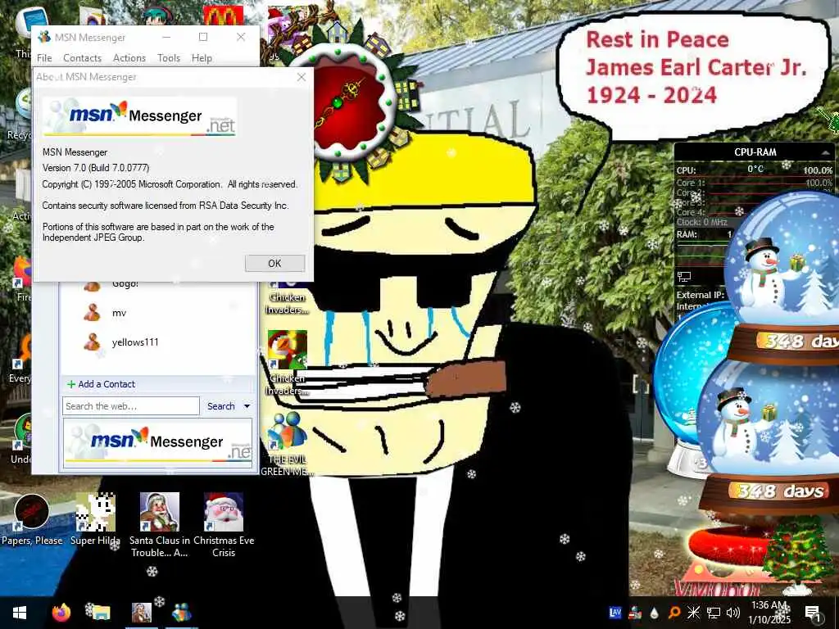The height and width of the screenshot is (629, 839).
Task: Open Firefox from the taskbar
Action: coord(61,613)
